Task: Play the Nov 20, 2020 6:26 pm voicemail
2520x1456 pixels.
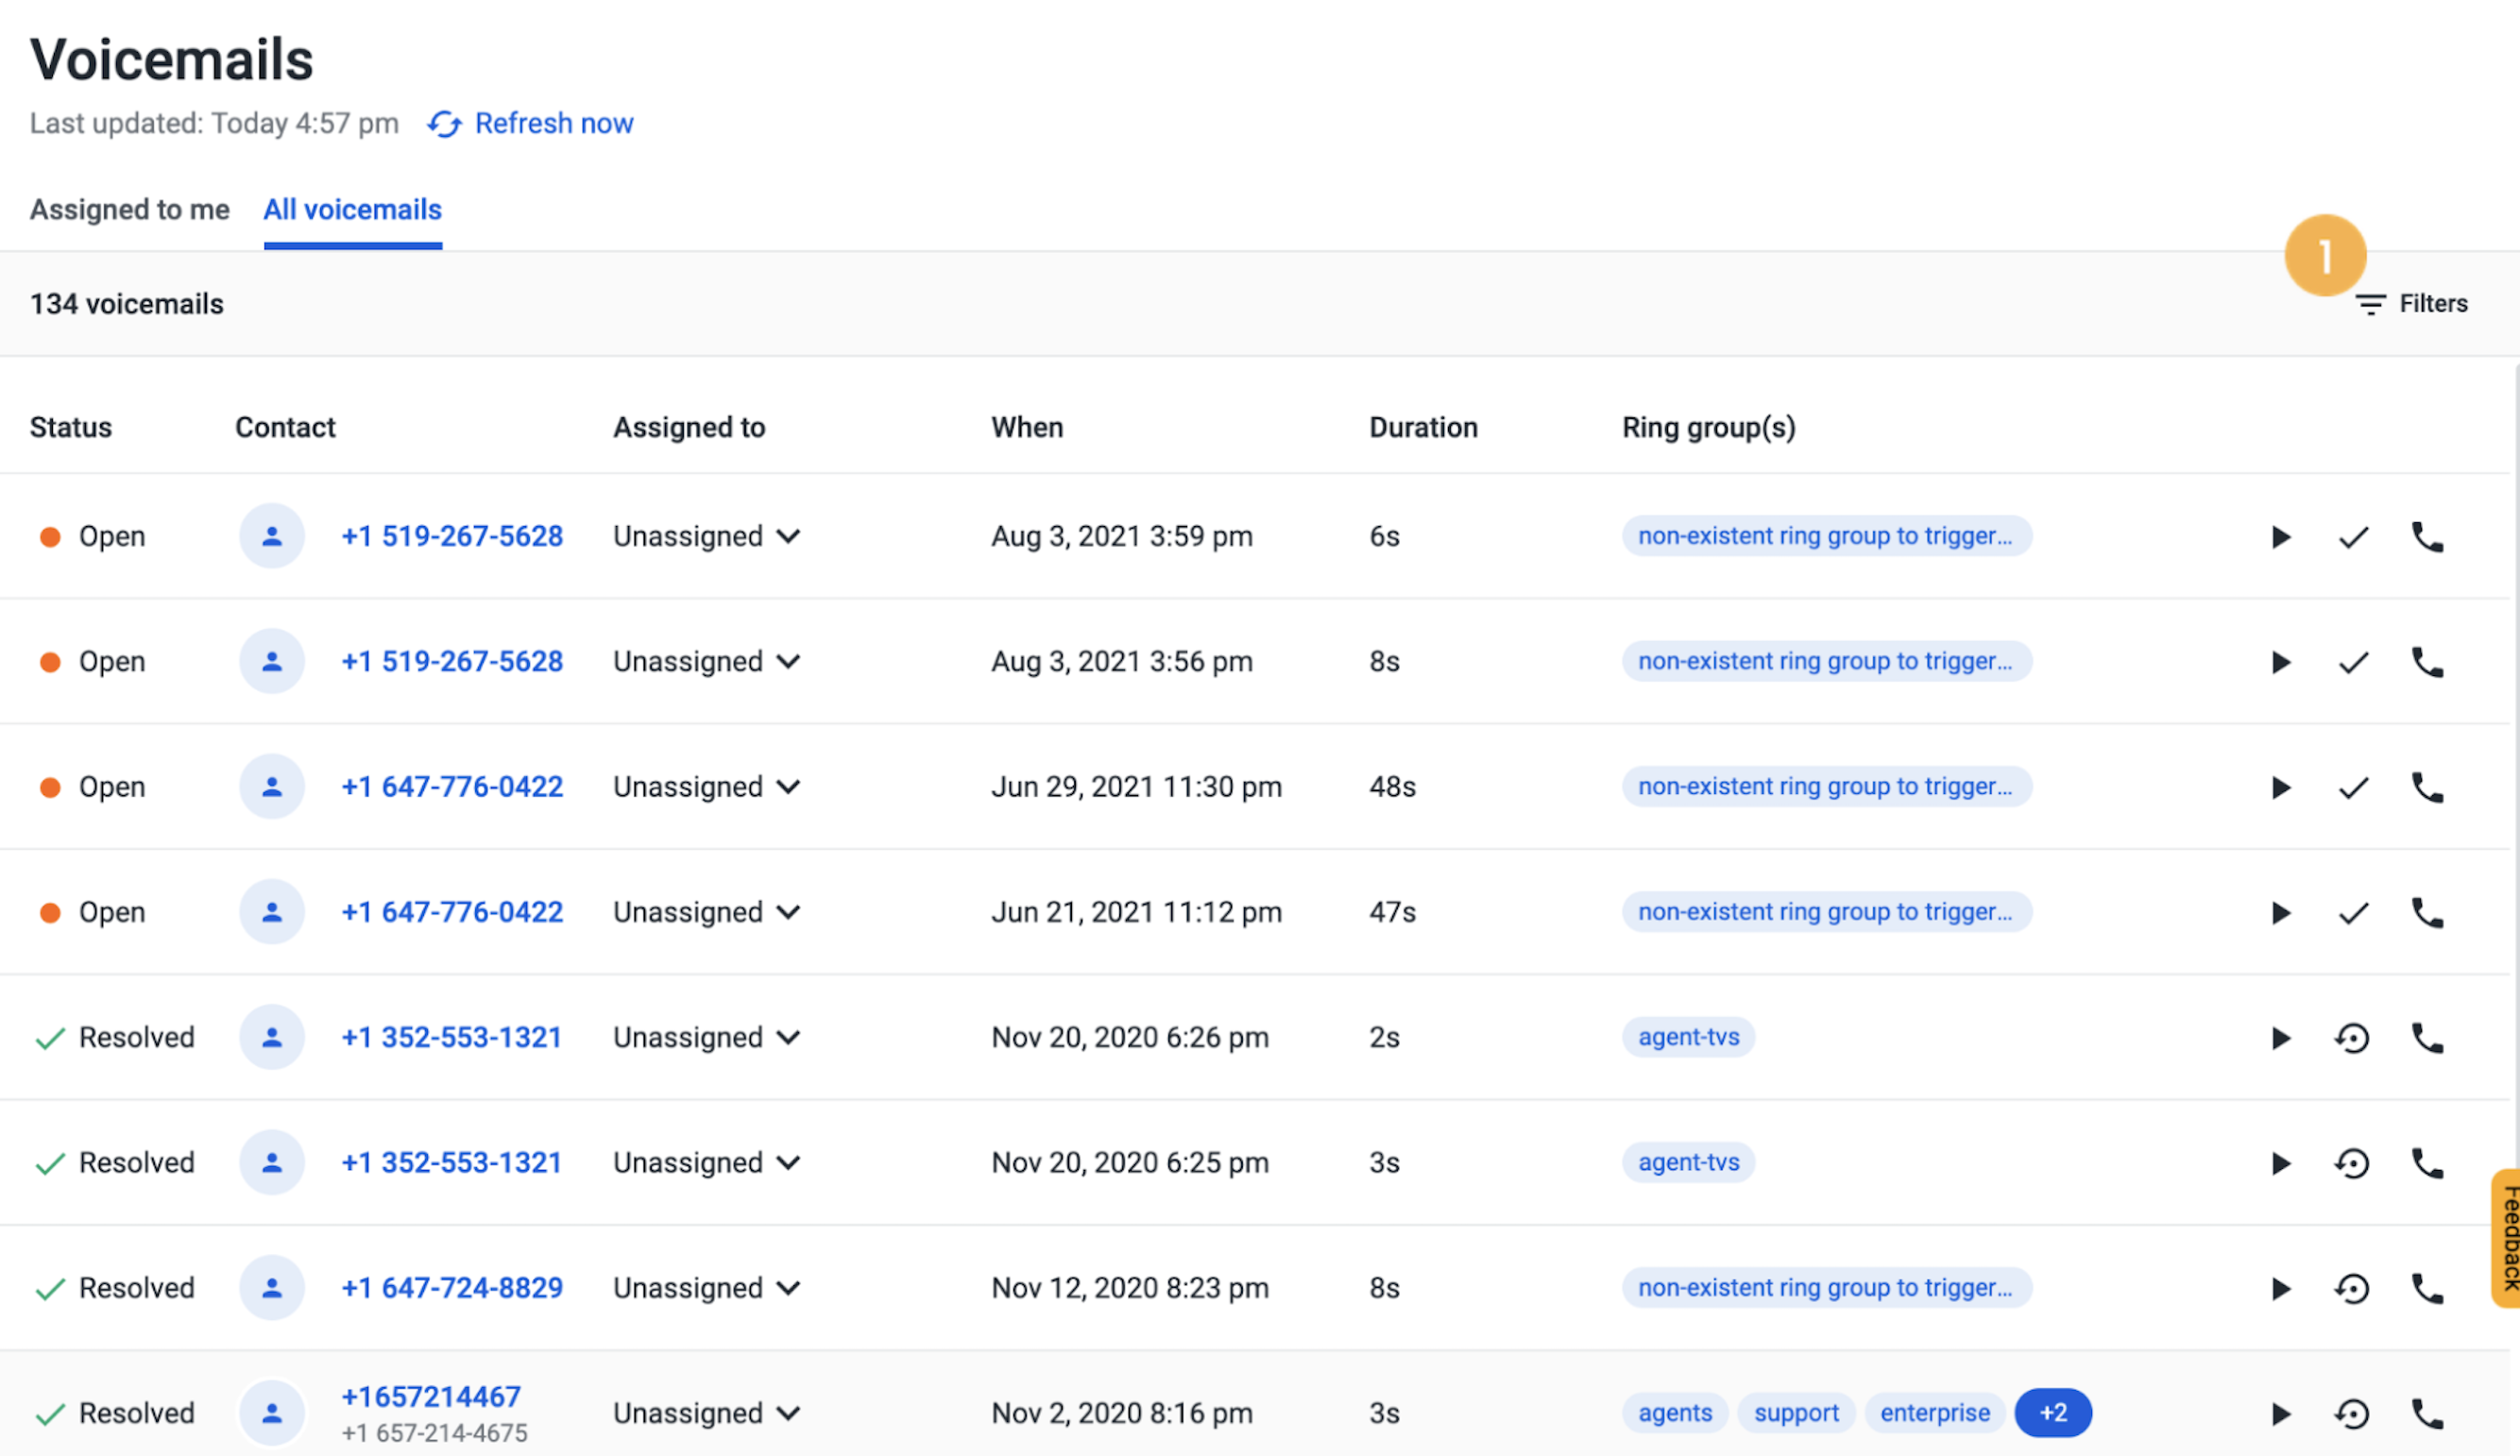Action: coord(2280,1038)
